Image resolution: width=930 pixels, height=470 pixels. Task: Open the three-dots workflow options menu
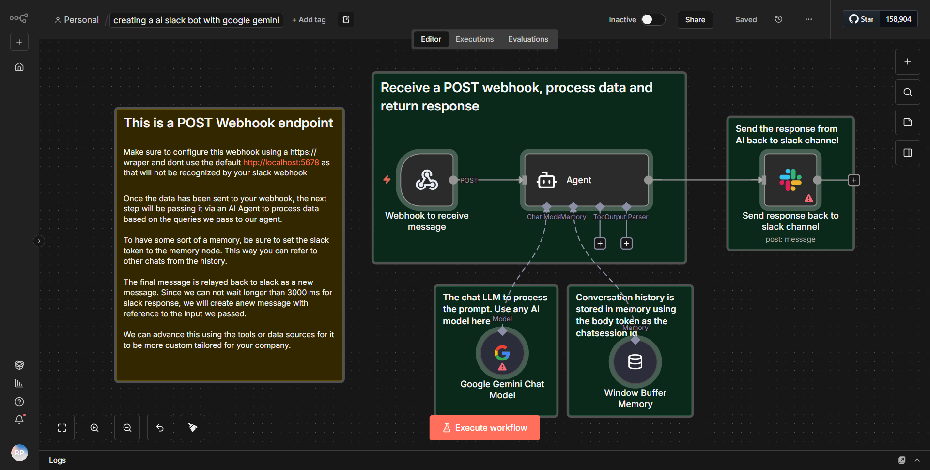pyautogui.click(x=809, y=19)
